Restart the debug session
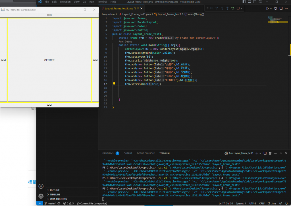Viewport: 291px width, 206px height. [x=233, y=8]
